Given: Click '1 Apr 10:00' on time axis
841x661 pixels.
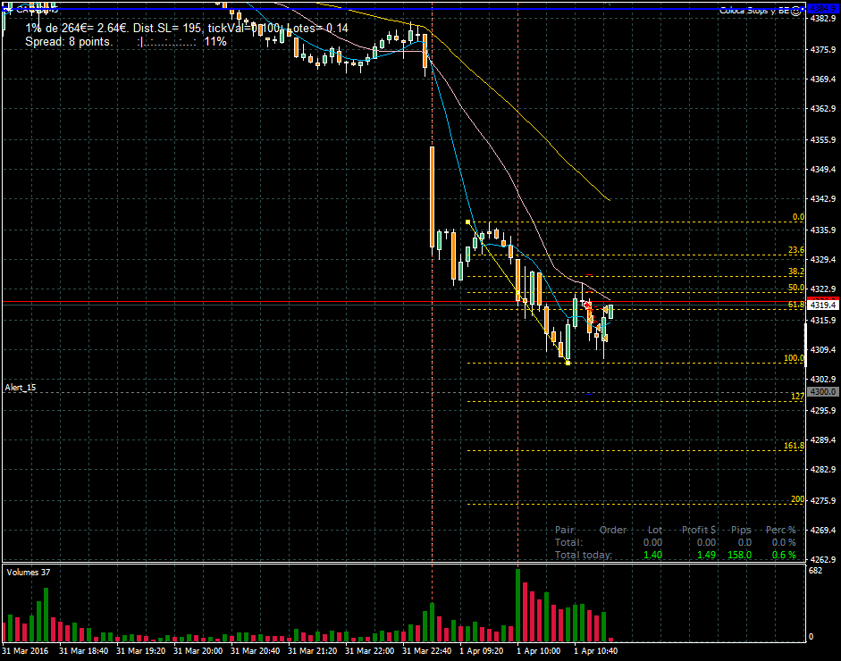Looking at the screenshot, I should point(537,651).
